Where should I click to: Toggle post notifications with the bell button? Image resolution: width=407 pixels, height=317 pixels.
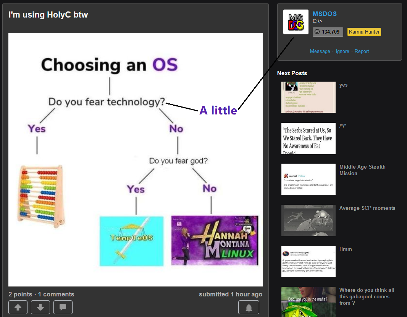249,307
